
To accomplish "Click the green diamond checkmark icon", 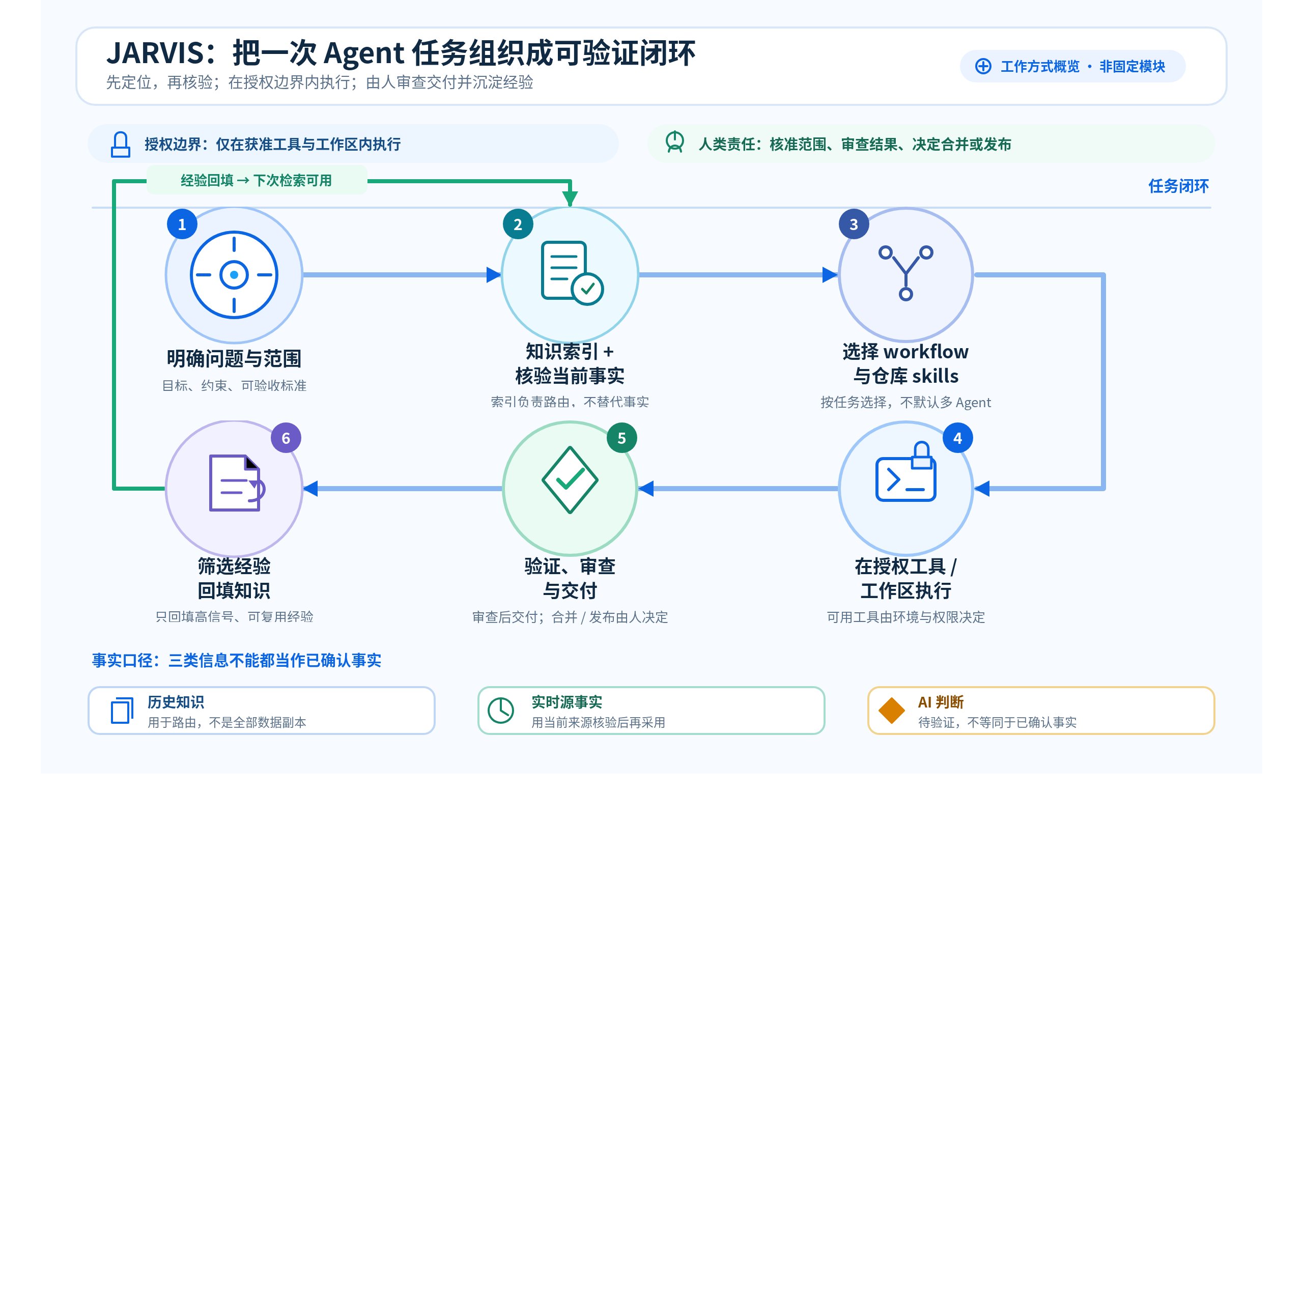I will coord(570,479).
